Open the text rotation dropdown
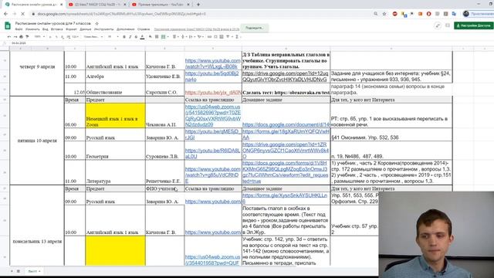This screenshot has height=278, width=494. [200, 37]
